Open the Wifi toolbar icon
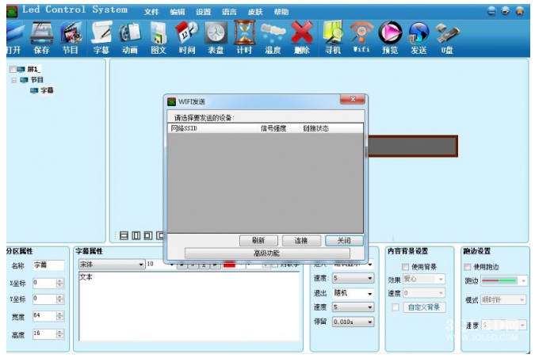Screen dimensions: 535x358 point(361,37)
